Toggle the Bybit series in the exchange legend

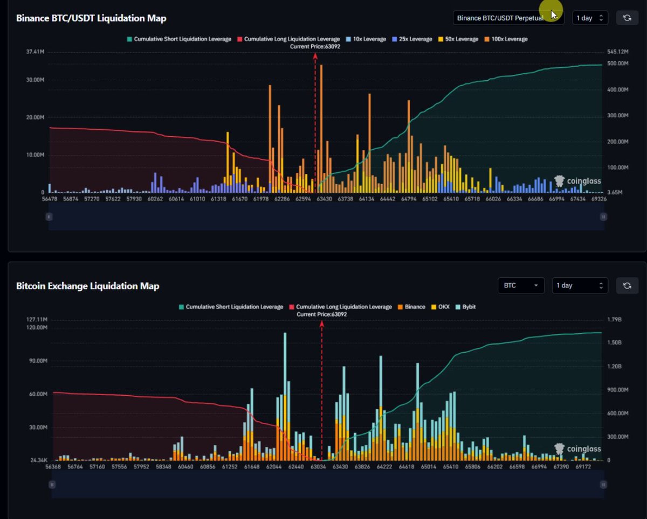(x=465, y=307)
